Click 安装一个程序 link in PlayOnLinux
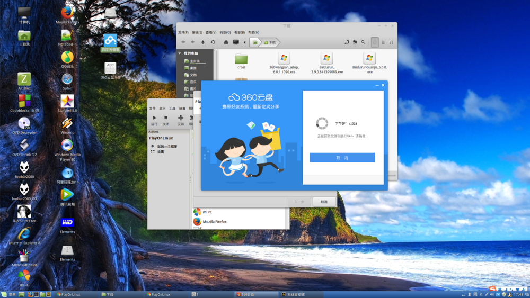 point(167,146)
